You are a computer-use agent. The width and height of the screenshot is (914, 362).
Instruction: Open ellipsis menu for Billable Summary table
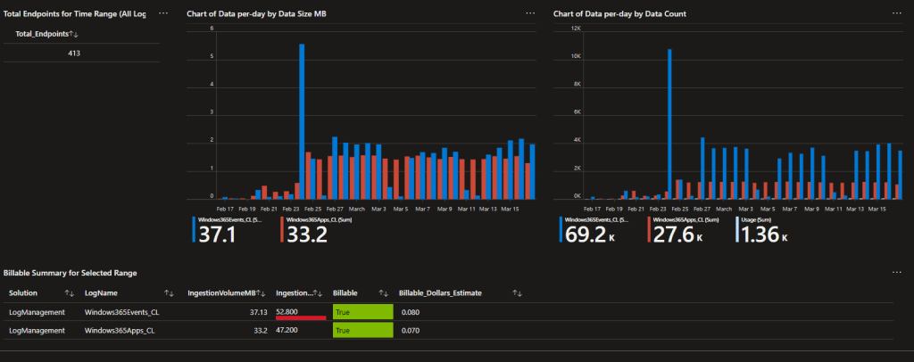coord(897,272)
